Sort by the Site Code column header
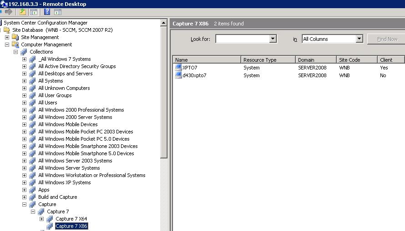Image resolution: width=405 pixels, height=231 pixels. [357, 60]
